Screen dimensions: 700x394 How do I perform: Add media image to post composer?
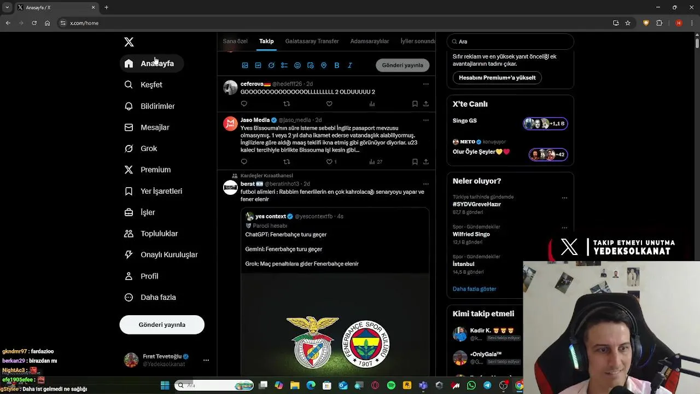pos(245,65)
